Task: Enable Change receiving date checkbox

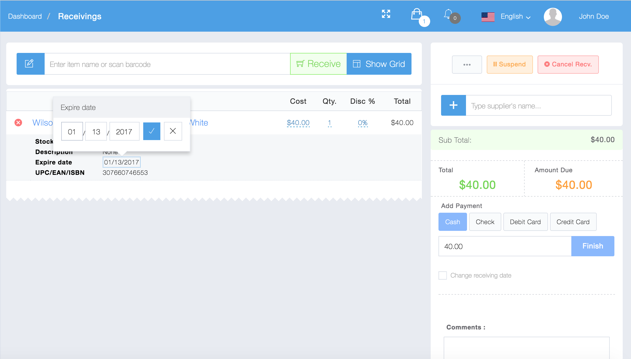Action: coord(443,275)
